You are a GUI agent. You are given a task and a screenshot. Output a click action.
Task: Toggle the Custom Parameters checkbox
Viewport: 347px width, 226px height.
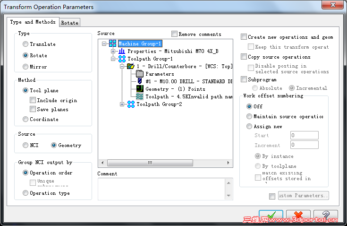coord(272,196)
